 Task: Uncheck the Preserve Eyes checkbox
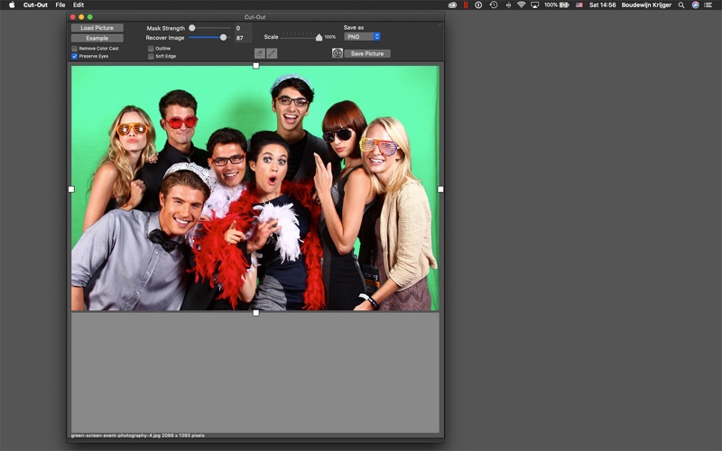75,56
